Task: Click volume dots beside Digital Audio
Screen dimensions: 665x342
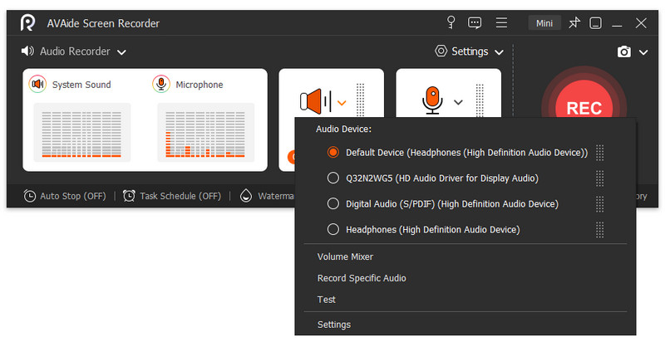Action: click(x=599, y=204)
